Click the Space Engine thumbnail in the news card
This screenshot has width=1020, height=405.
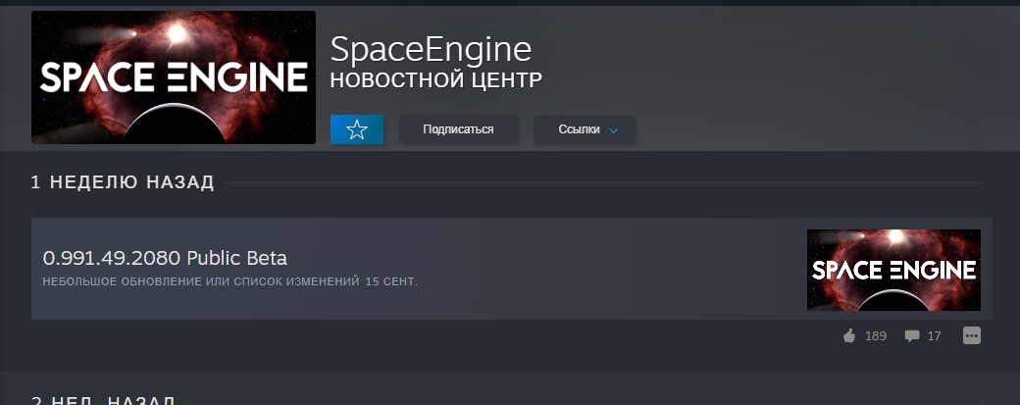pyautogui.click(x=893, y=270)
